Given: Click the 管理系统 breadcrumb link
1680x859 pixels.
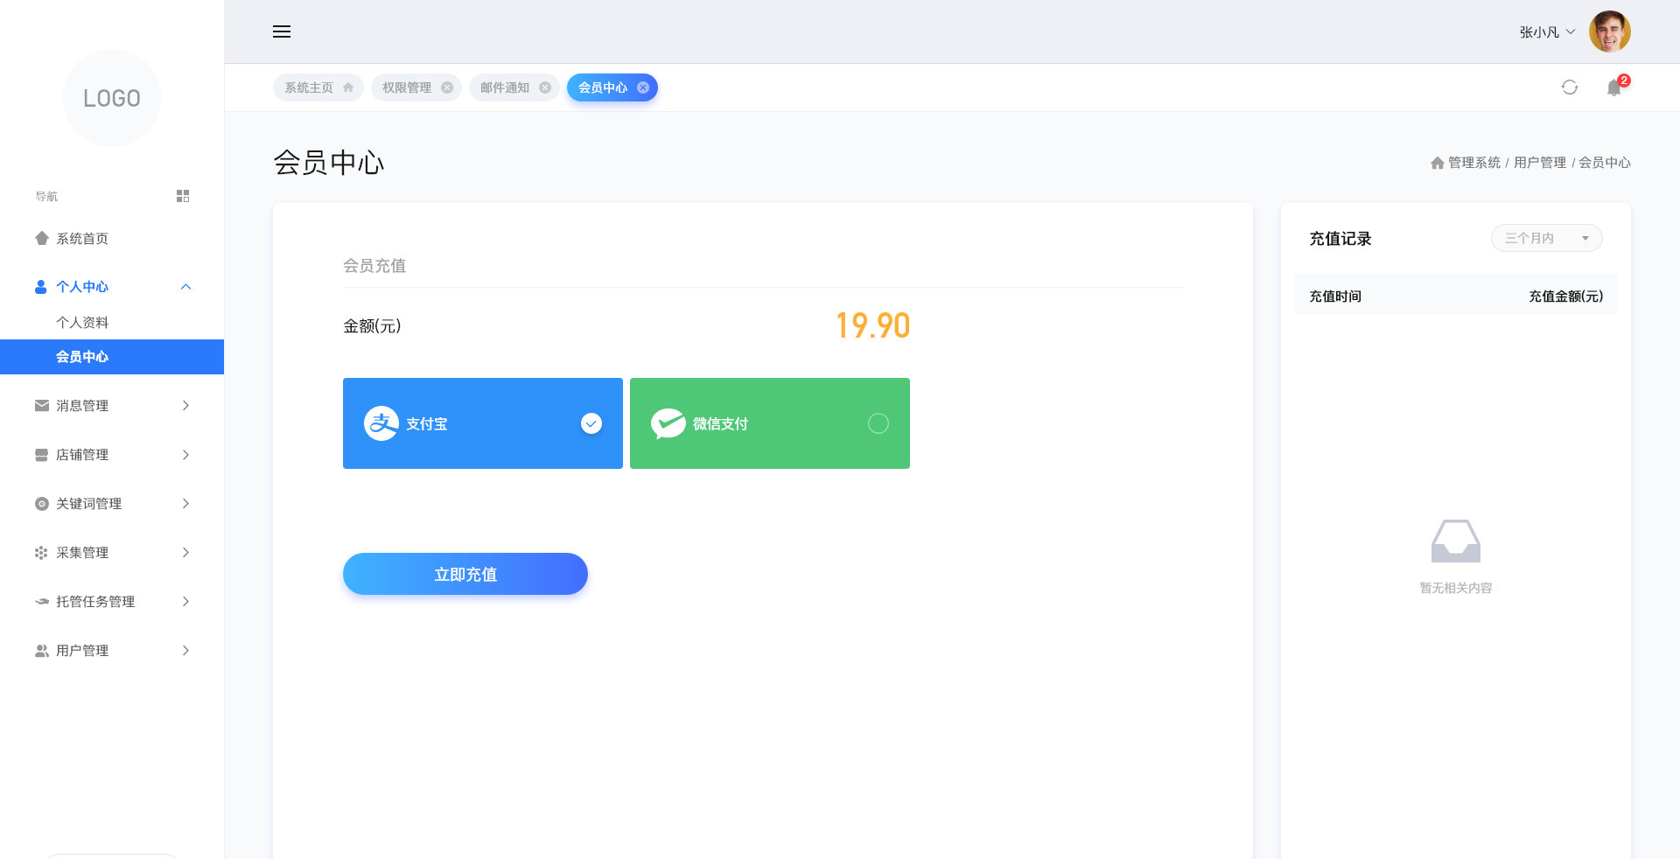Looking at the screenshot, I should [x=1474, y=163].
